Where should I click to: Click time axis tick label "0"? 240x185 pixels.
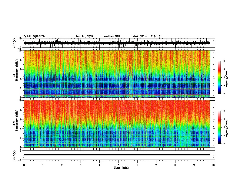coord(24,165)
